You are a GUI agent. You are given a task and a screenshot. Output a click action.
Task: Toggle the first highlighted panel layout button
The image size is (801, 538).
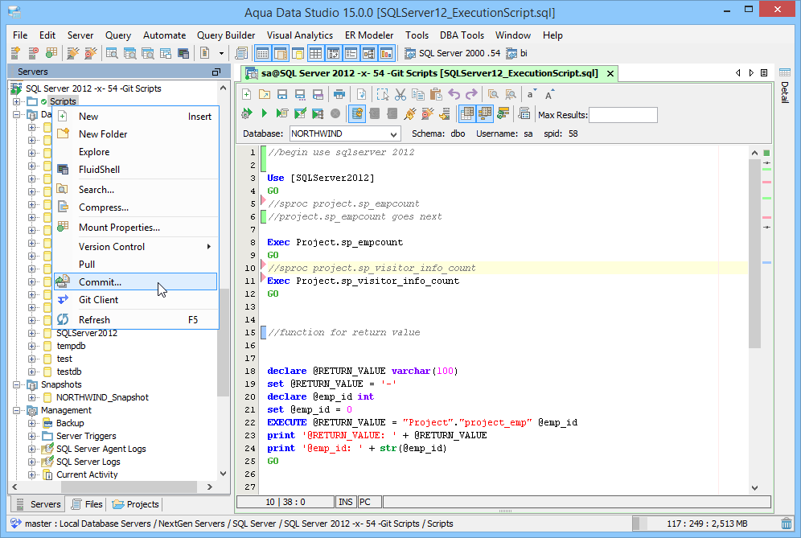(x=262, y=53)
